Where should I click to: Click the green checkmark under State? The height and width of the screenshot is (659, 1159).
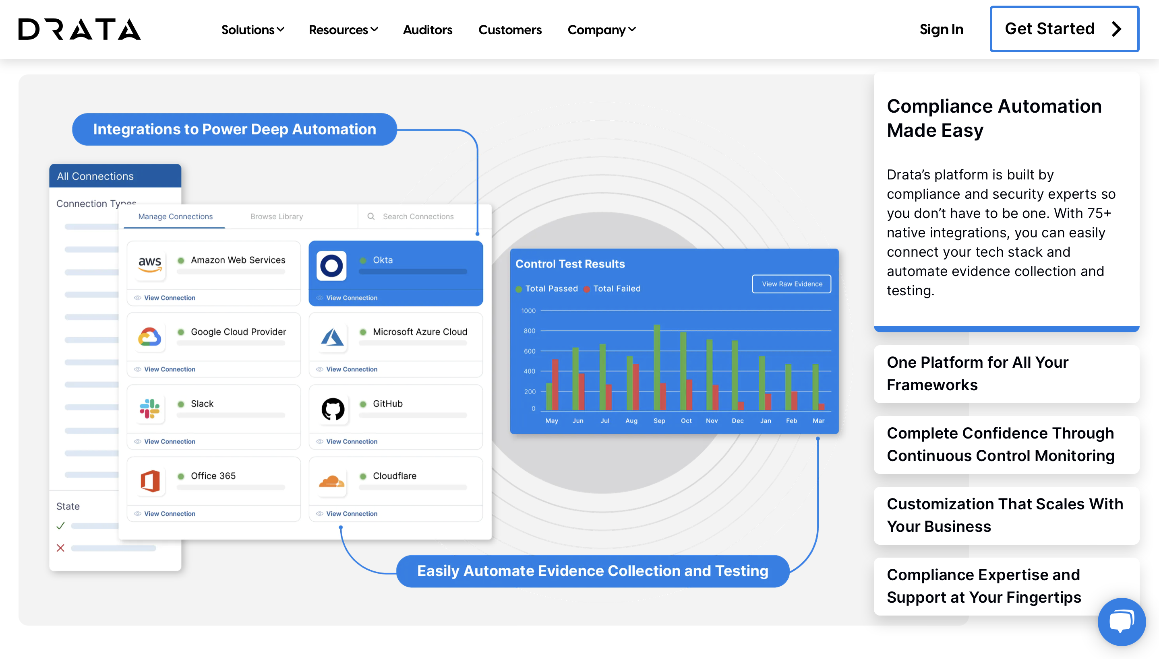point(60,525)
